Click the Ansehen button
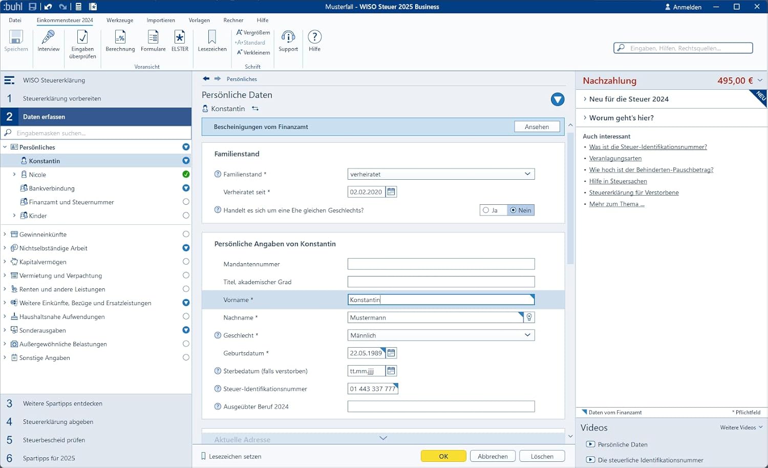768x468 pixels. 537,126
